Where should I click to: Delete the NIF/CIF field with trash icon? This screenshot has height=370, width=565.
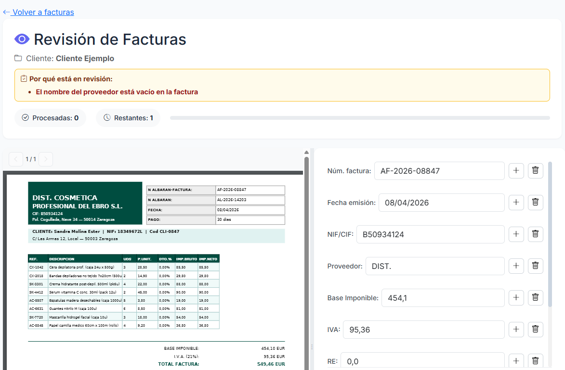click(x=536, y=234)
